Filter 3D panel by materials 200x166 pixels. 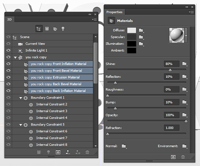point(55,29)
